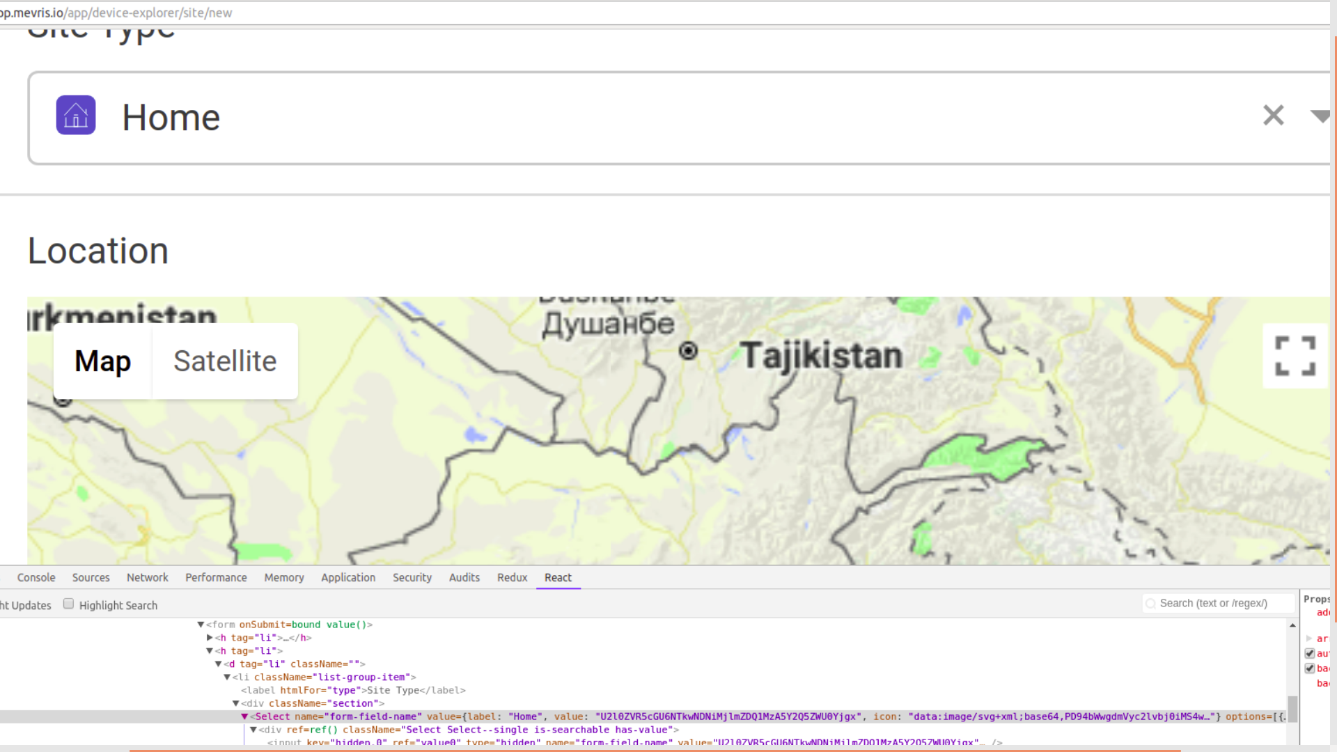1337x752 pixels.
Task: Collapse the form onSubmit tree node
Action: point(201,625)
